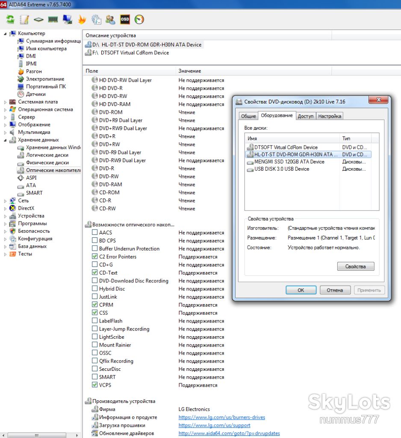Switch to the Настройка tab
This screenshot has width=401, height=438.
coord(330,116)
